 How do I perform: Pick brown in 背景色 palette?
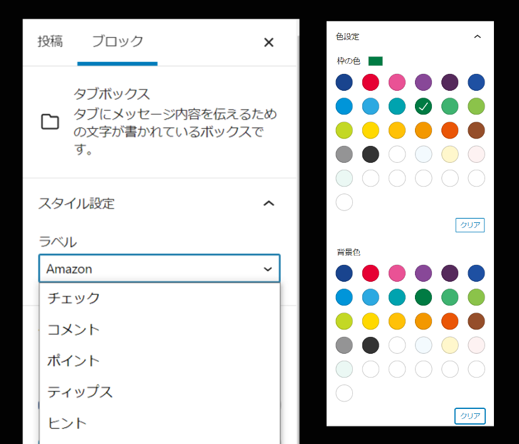pos(476,321)
